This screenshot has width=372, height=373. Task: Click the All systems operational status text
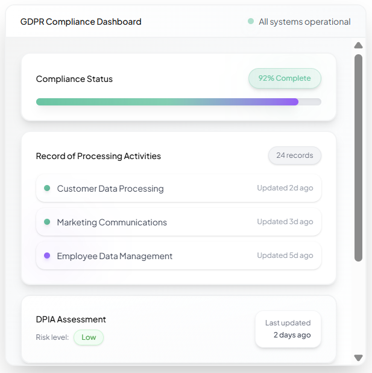(304, 22)
